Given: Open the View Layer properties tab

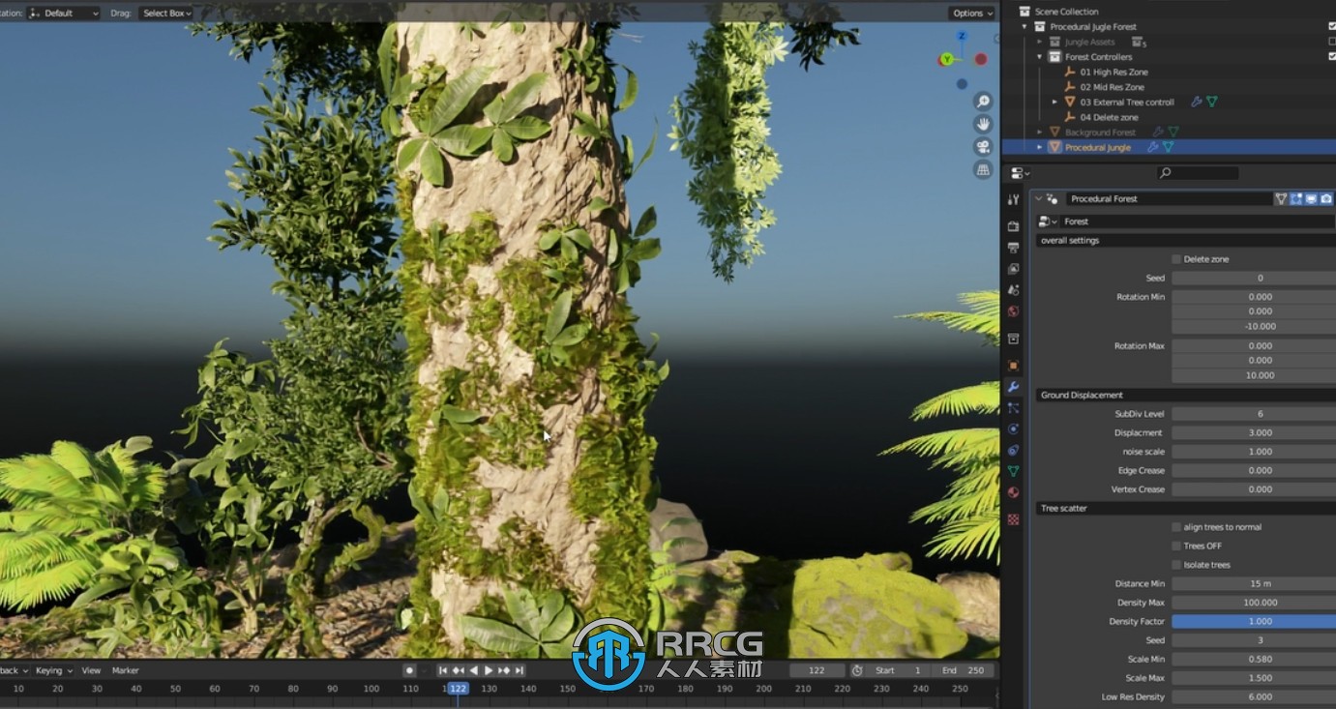Looking at the screenshot, I should [1013, 269].
